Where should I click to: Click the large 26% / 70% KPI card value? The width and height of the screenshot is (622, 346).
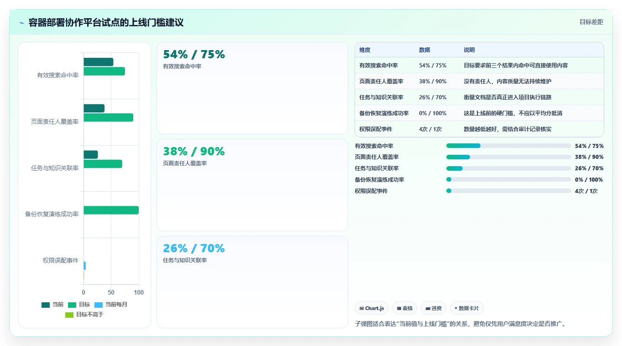pyautogui.click(x=194, y=249)
